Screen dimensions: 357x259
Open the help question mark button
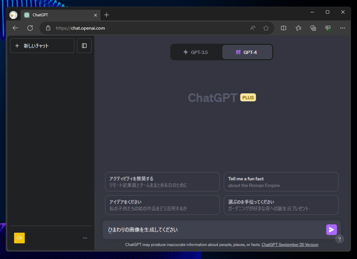340,239
